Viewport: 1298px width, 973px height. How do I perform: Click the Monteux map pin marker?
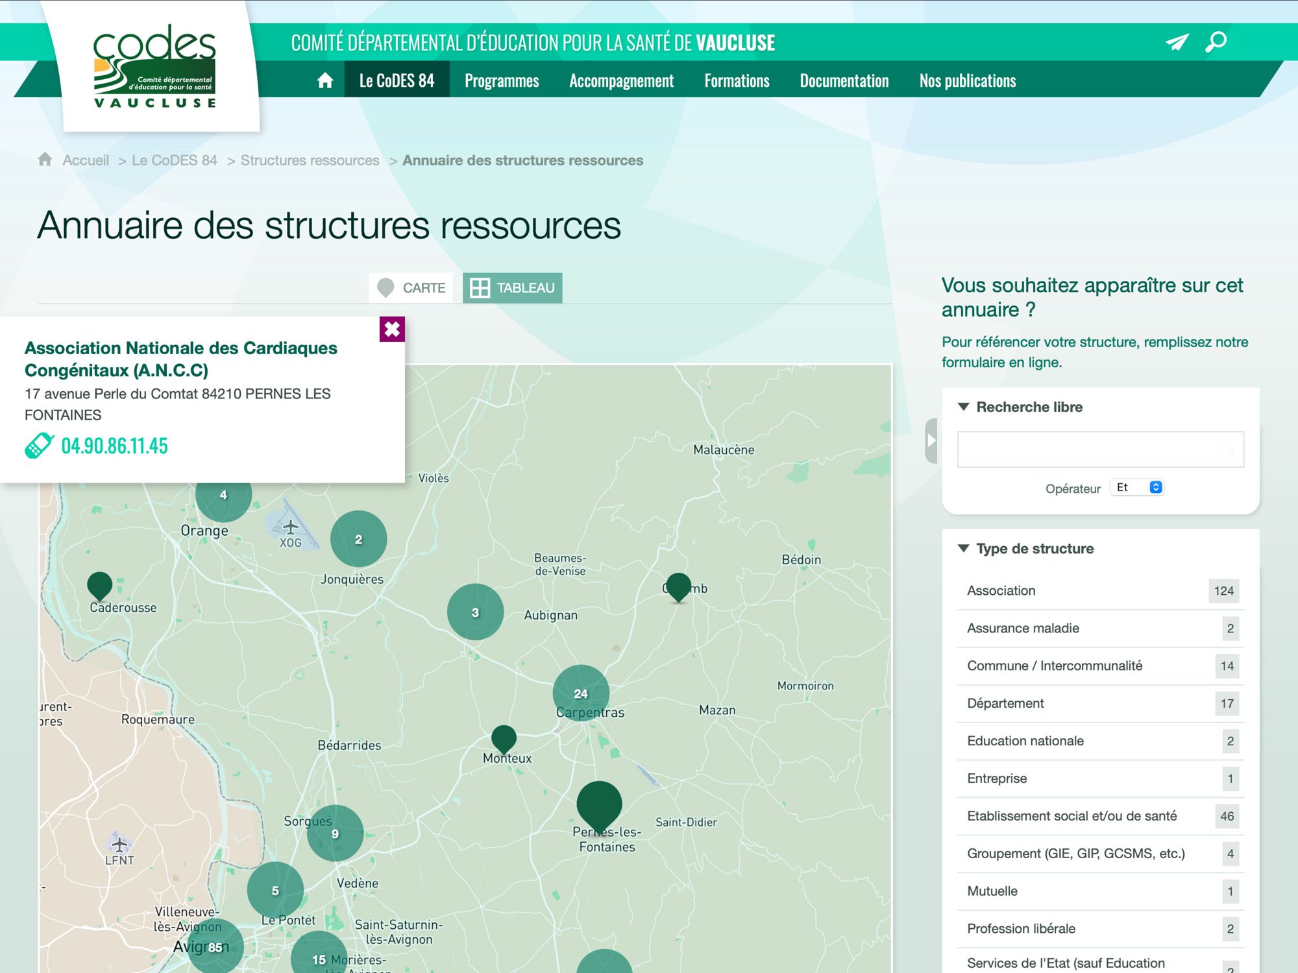pos(504,738)
